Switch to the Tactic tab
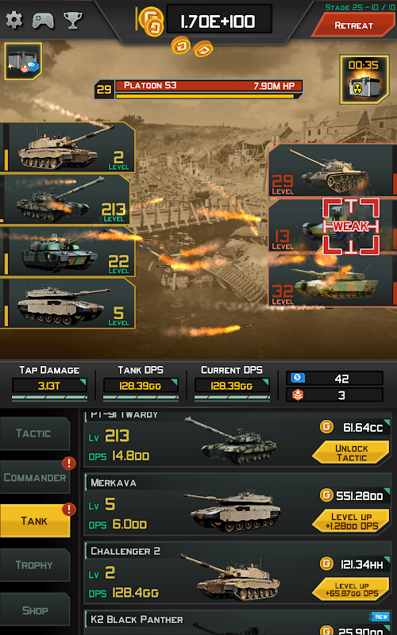 coord(34,433)
